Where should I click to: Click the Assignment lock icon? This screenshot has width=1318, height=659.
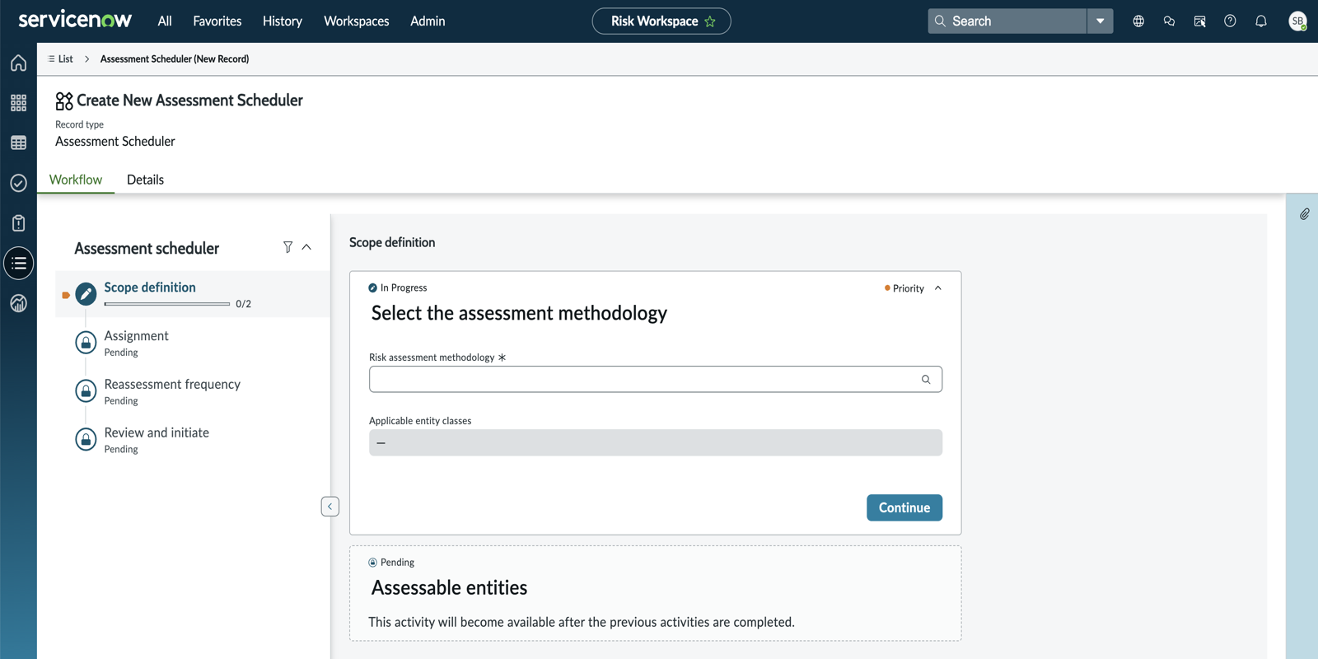click(86, 343)
